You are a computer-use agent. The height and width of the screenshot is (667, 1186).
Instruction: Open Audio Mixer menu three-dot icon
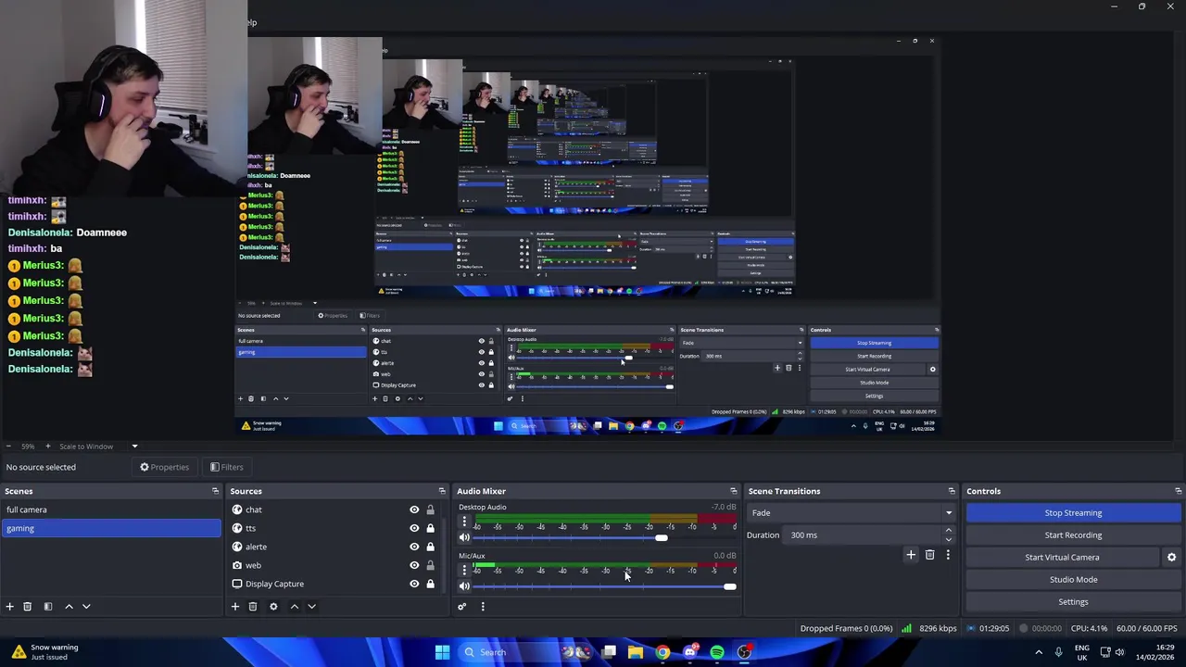tap(483, 606)
